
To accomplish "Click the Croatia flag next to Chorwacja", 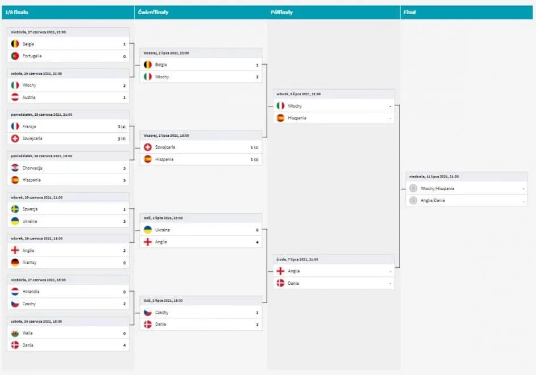I will (x=15, y=168).
